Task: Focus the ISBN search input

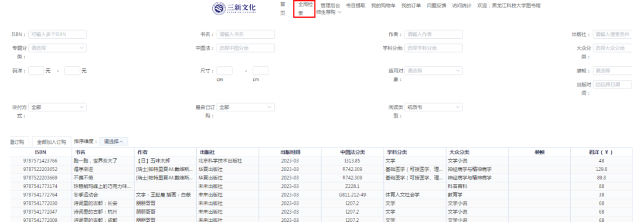Action: [57, 35]
